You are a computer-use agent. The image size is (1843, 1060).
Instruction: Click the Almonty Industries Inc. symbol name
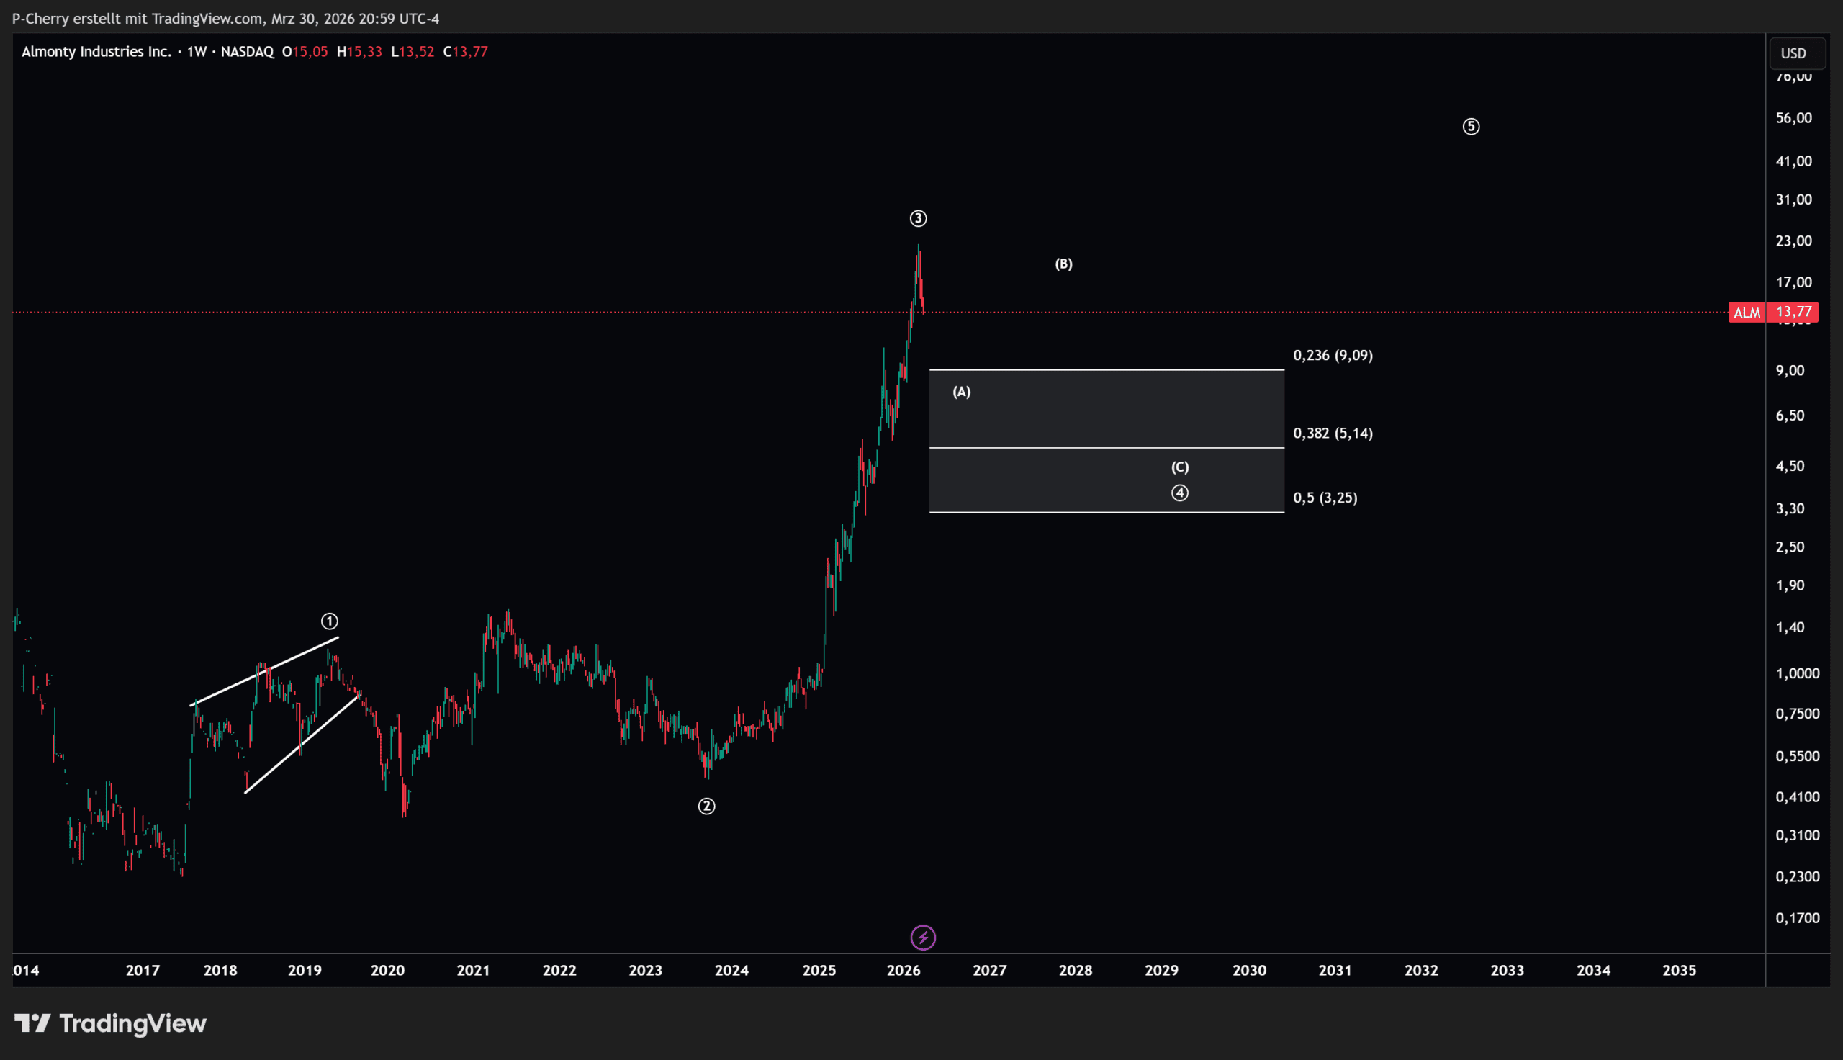point(96,52)
